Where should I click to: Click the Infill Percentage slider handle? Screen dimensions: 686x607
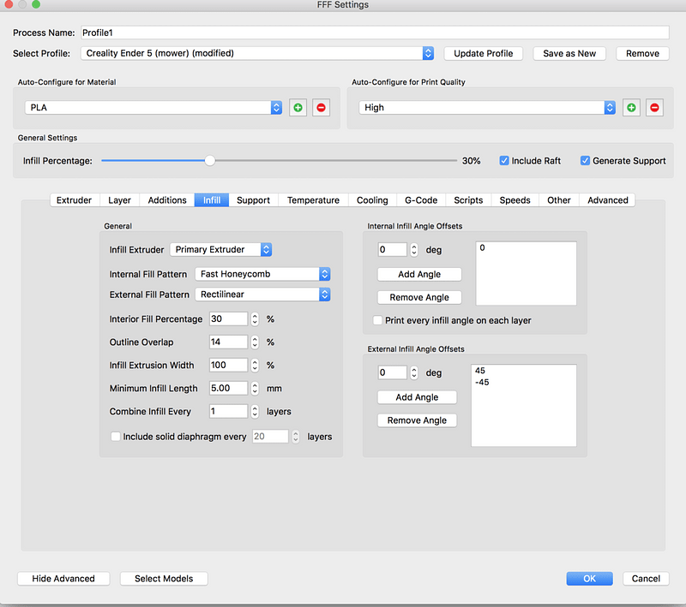click(x=210, y=161)
